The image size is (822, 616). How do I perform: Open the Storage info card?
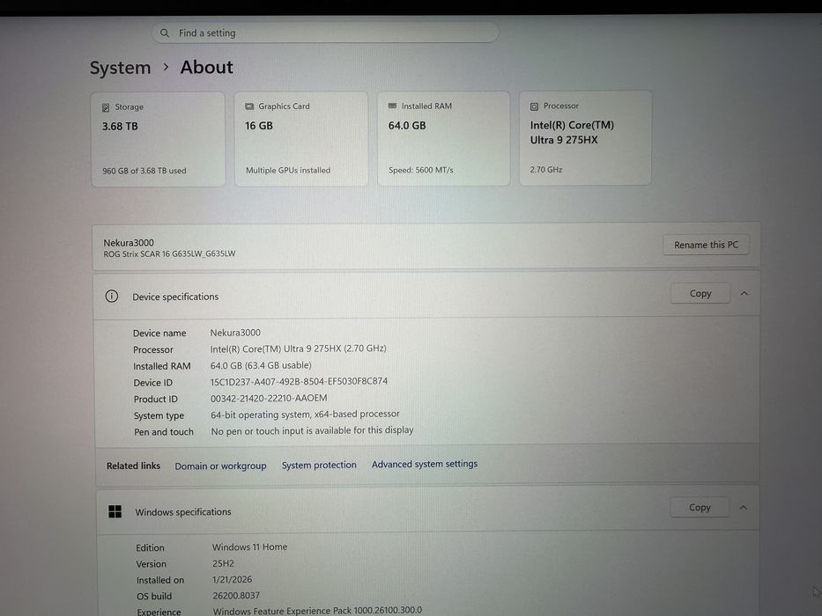pos(158,139)
